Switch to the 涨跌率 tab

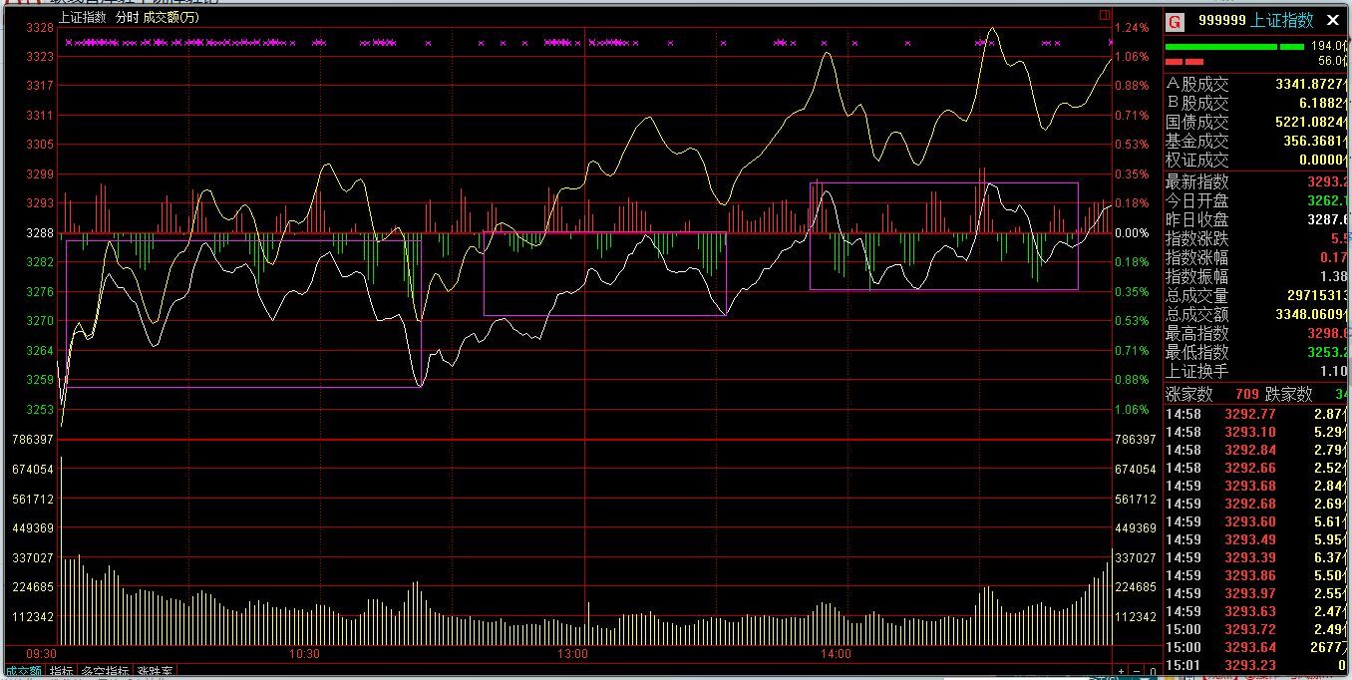(x=155, y=672)
